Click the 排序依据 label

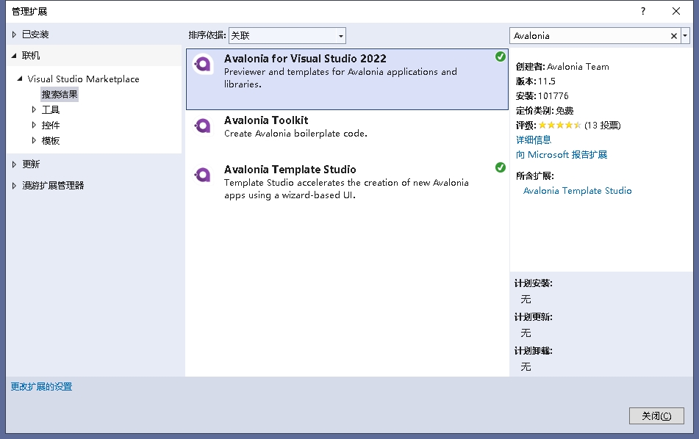pos(207,35)
